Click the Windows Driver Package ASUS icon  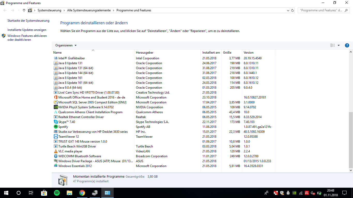pyautogui.click(x=56, y=161)
